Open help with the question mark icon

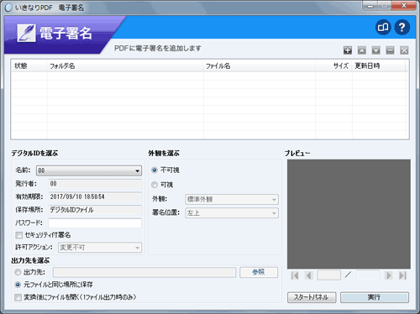[x=402, y=27]
